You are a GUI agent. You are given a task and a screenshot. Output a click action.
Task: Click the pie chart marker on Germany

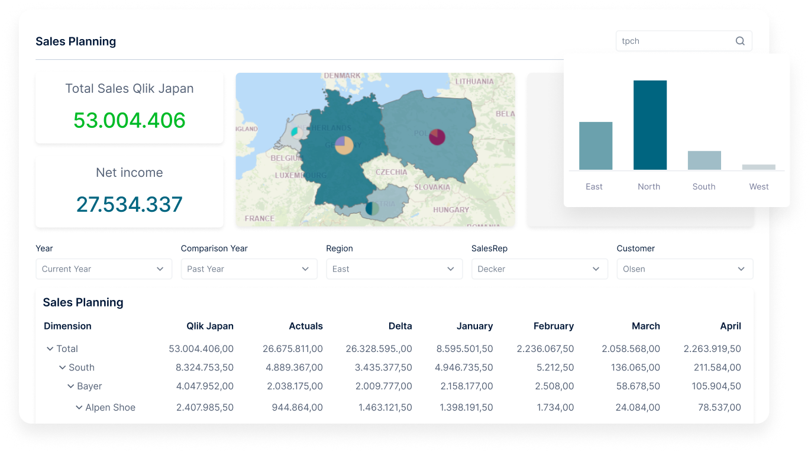tap(344, 145)
